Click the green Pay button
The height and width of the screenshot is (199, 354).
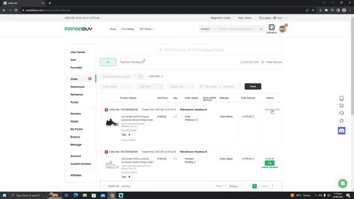click(269, 163)
